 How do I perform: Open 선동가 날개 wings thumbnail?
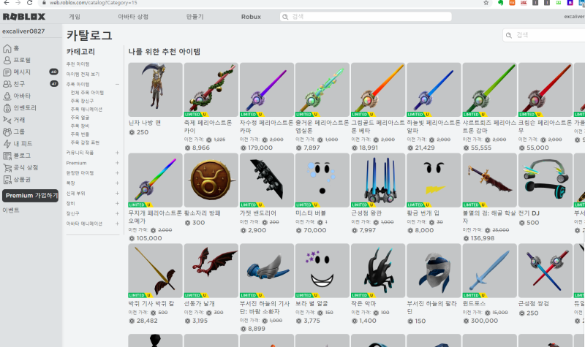click(211, 270)
